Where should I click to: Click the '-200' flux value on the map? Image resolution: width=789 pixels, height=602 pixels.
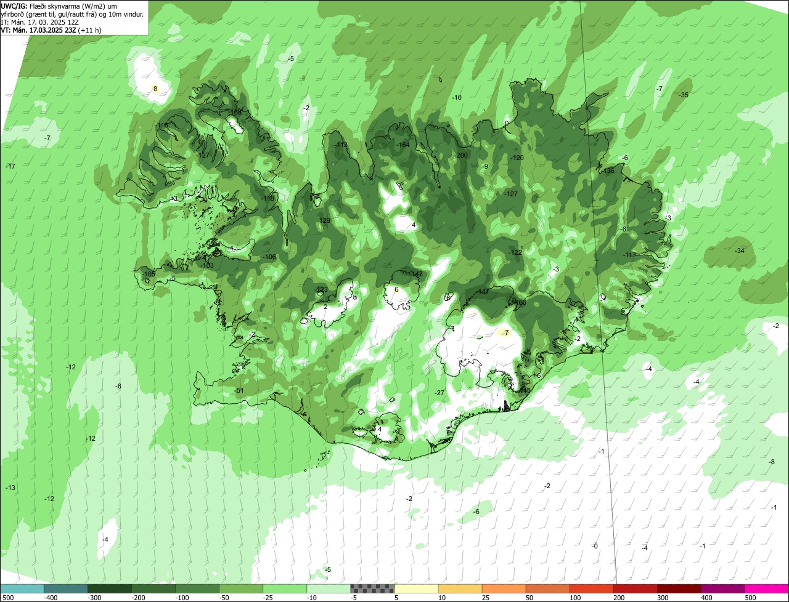coord(461,155)
